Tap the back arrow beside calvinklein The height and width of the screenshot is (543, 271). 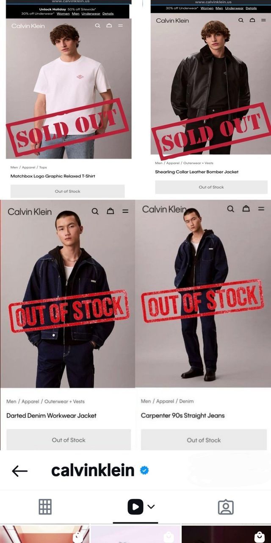[19, 471]
